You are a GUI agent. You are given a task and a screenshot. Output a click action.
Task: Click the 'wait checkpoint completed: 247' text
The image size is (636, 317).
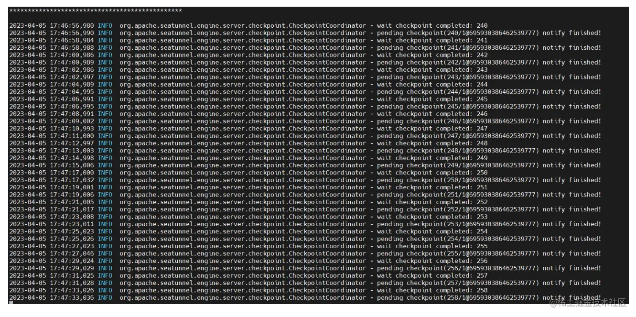432,129
